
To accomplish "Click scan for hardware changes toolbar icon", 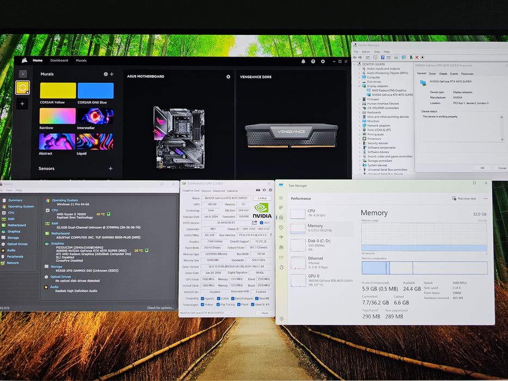I will click(403, 57).
